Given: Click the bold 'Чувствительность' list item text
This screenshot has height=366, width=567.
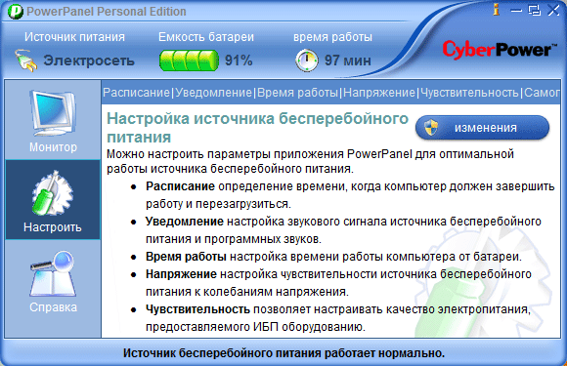Looking at the screenshot, I should coord(197,309).
